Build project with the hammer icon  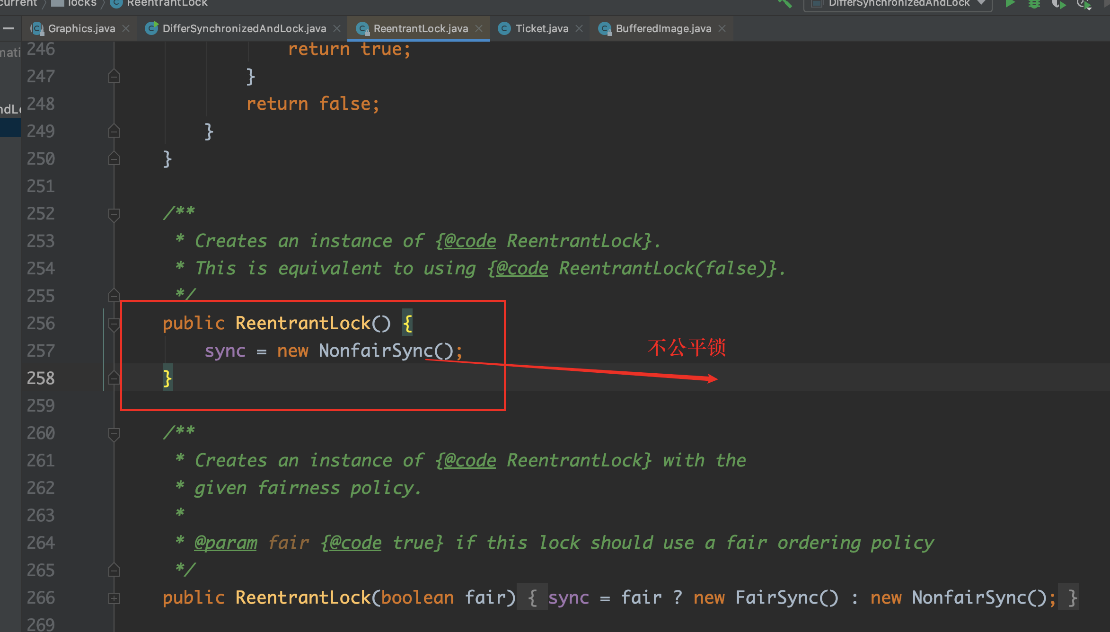[x=784, y=4]
